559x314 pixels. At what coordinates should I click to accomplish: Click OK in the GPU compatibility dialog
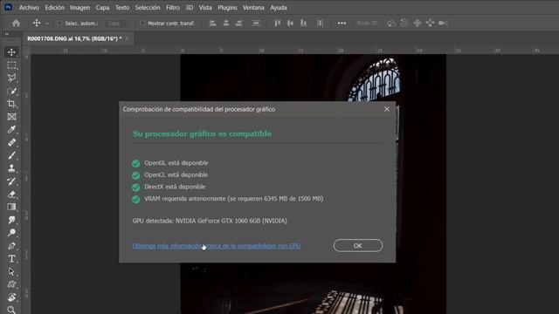click(358, 246)
